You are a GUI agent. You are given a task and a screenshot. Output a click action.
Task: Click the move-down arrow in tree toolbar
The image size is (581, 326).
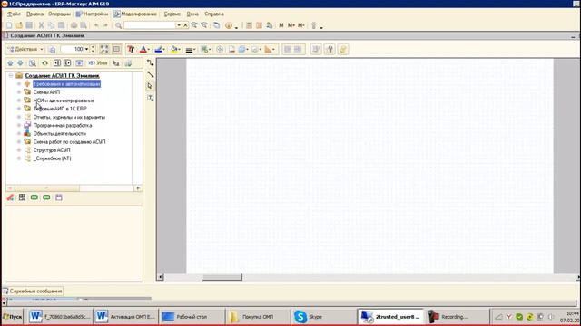(x=20, y=63)
